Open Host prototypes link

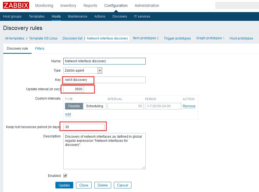click(241, 38)
